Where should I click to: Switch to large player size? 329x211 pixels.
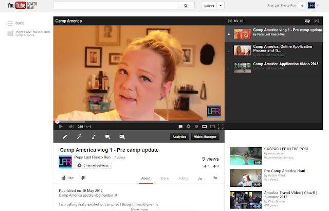(x=212, y=127)
